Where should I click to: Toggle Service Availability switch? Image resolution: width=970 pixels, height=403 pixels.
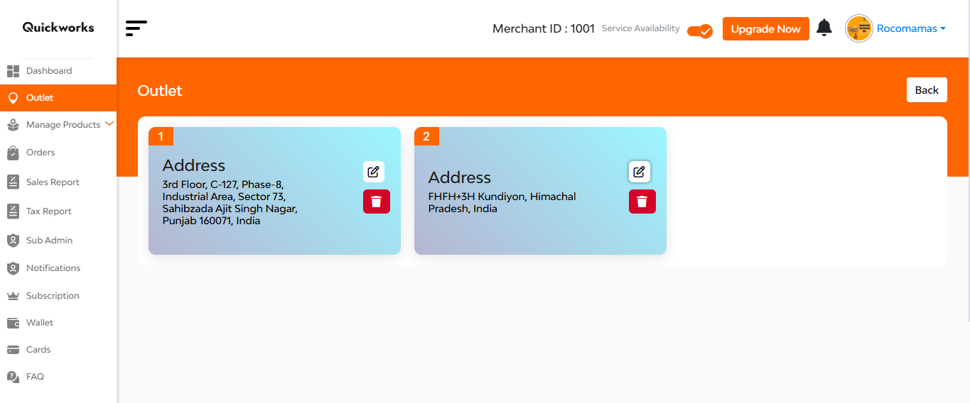[700, 31]
